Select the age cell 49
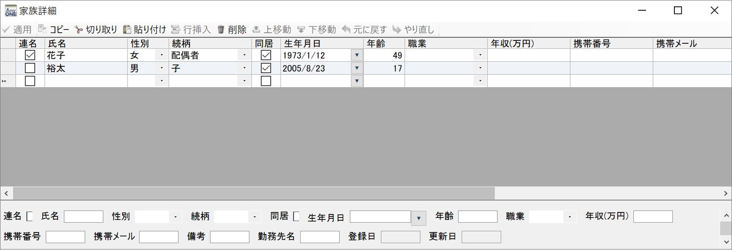732x250 pixels. coord(384,56)
